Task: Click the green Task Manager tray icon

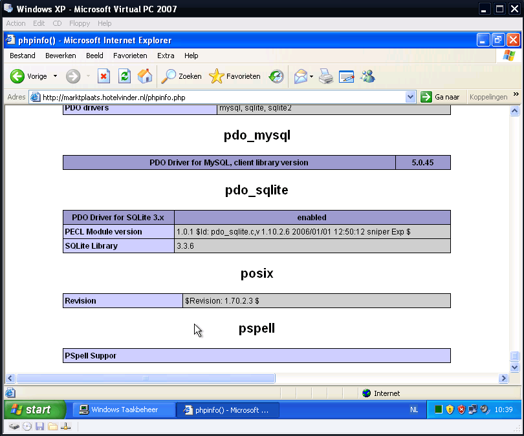Action: pyautogui.click(x=439, y=410)
